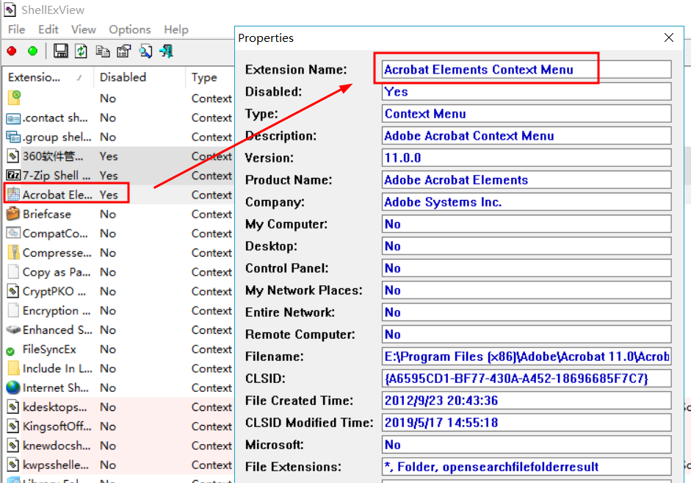Image resolution: width=691 pixels, height=483 pixels.
Task: Select the kdesktops row icon
Action: click(13, 407)
